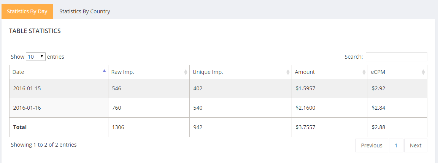The image size is (438, 163).
Task: Open the Show entries count dropdown
Action: pos(36,57)
